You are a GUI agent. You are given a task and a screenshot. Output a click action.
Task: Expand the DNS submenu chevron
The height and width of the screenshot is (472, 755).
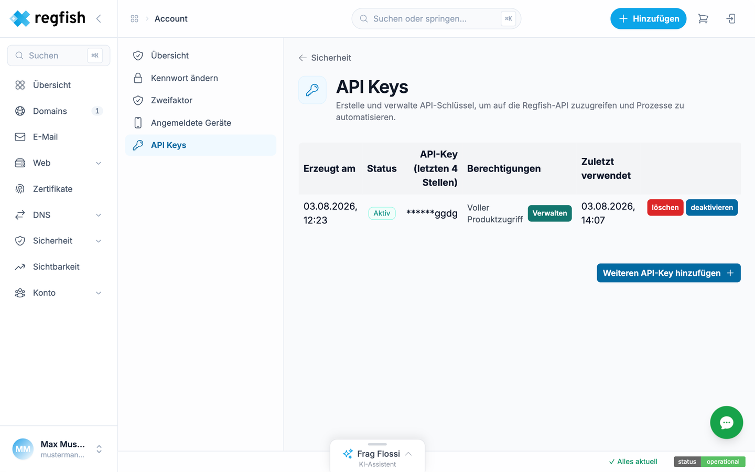click(99, 215)
